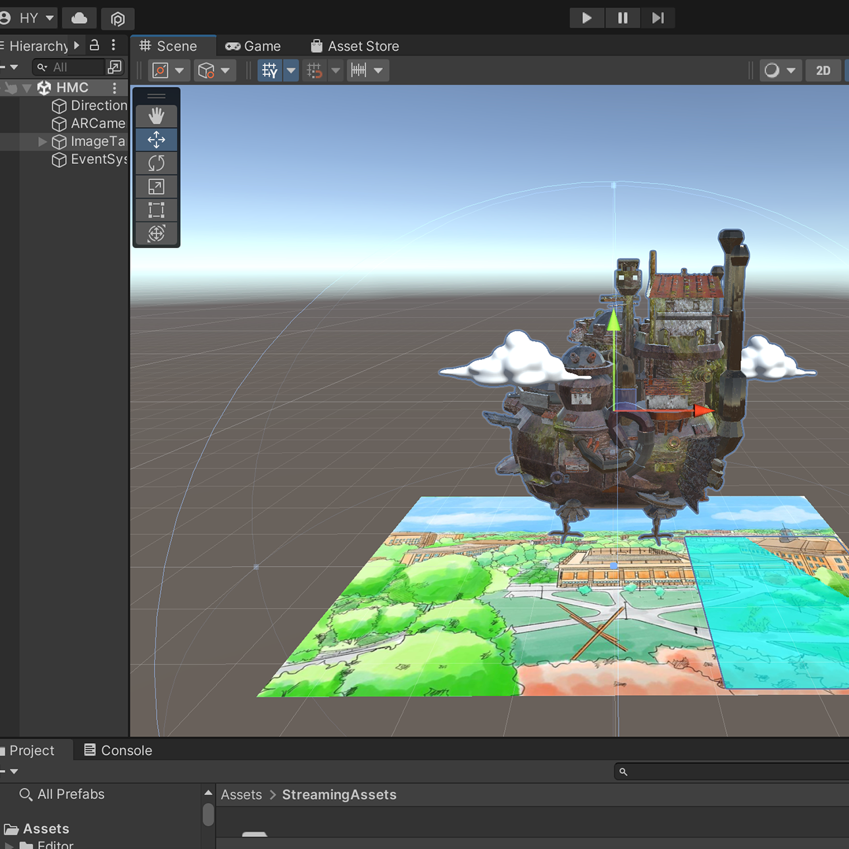The height and width of the screenshot is (849, 849).
Task: Open the Hierarchy add (+) dropdown
Action: pyautogui.click(x=9, y=67)
